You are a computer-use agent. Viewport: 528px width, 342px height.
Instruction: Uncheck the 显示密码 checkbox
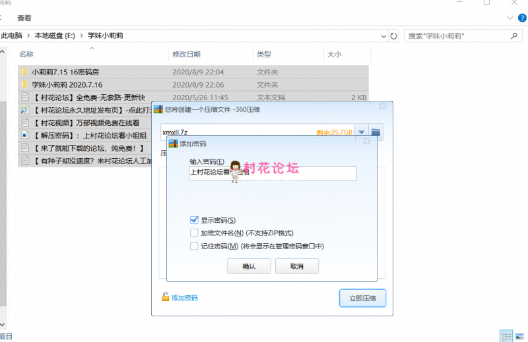[x=194, y=220]
